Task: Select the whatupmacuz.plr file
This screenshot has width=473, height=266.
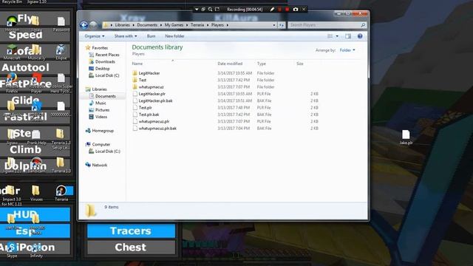Action: pos(151,121)
